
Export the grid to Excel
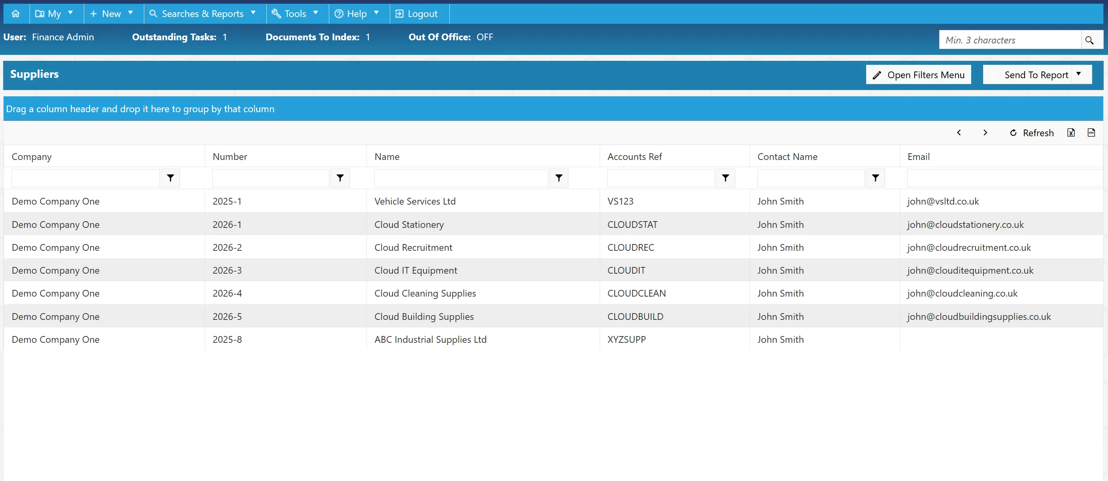[1071, 132]
